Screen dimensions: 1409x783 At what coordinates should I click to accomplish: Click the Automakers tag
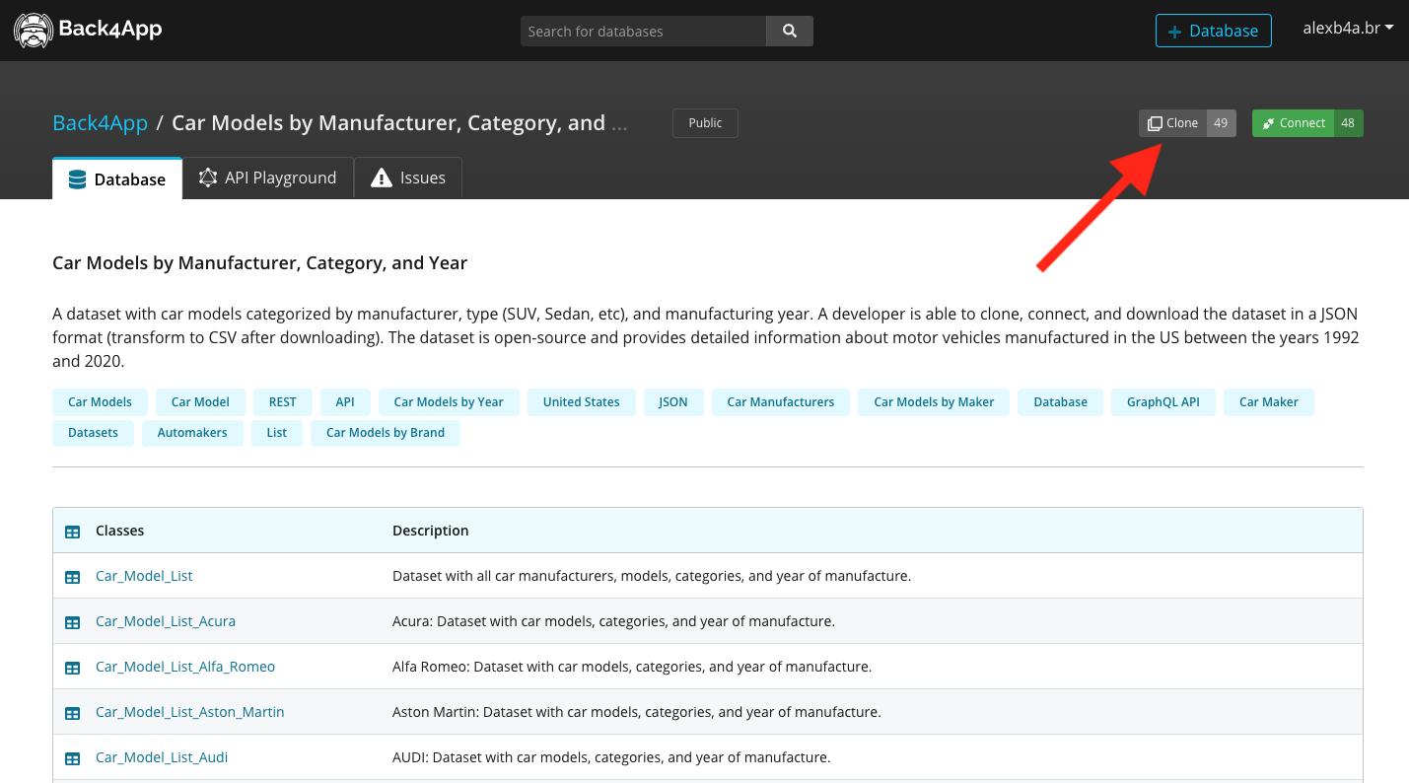192,433
